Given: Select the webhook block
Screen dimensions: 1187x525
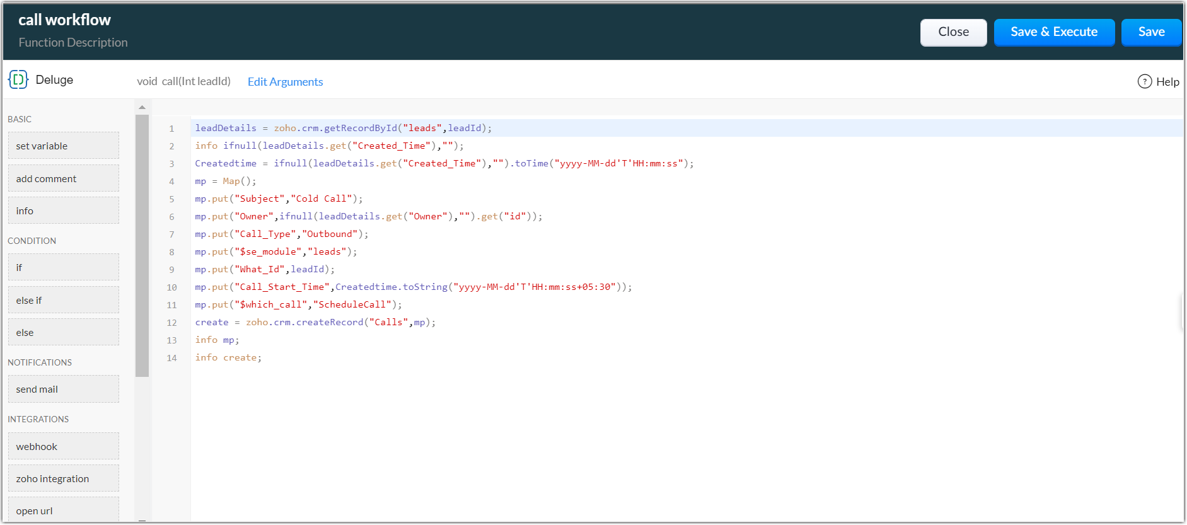Looking at the screenshot, I should [64, 446].
